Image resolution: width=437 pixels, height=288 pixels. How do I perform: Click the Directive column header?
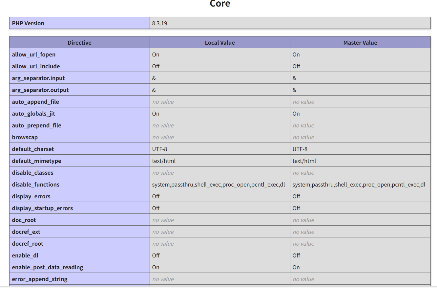click(79, 43)
